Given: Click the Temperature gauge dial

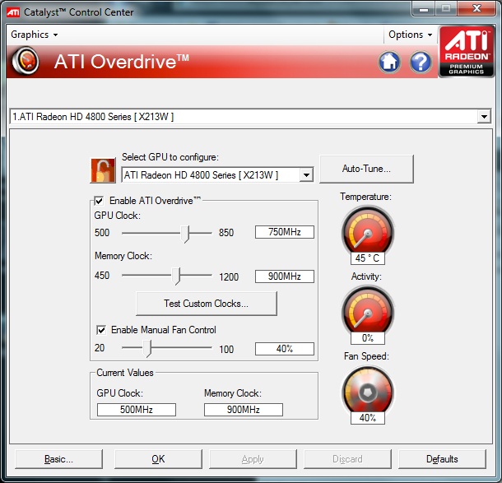Looking at the screenshot, I should point(368,231).
